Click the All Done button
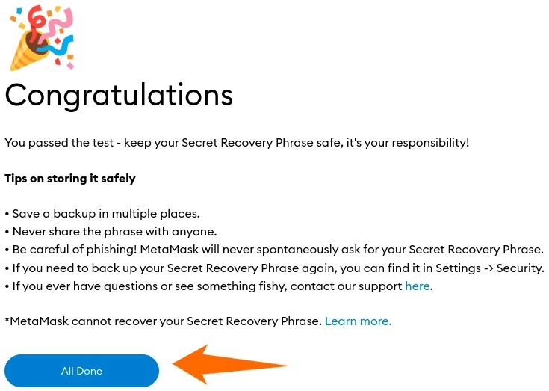This screenshot has width=549, height=391. pos(81,371)
